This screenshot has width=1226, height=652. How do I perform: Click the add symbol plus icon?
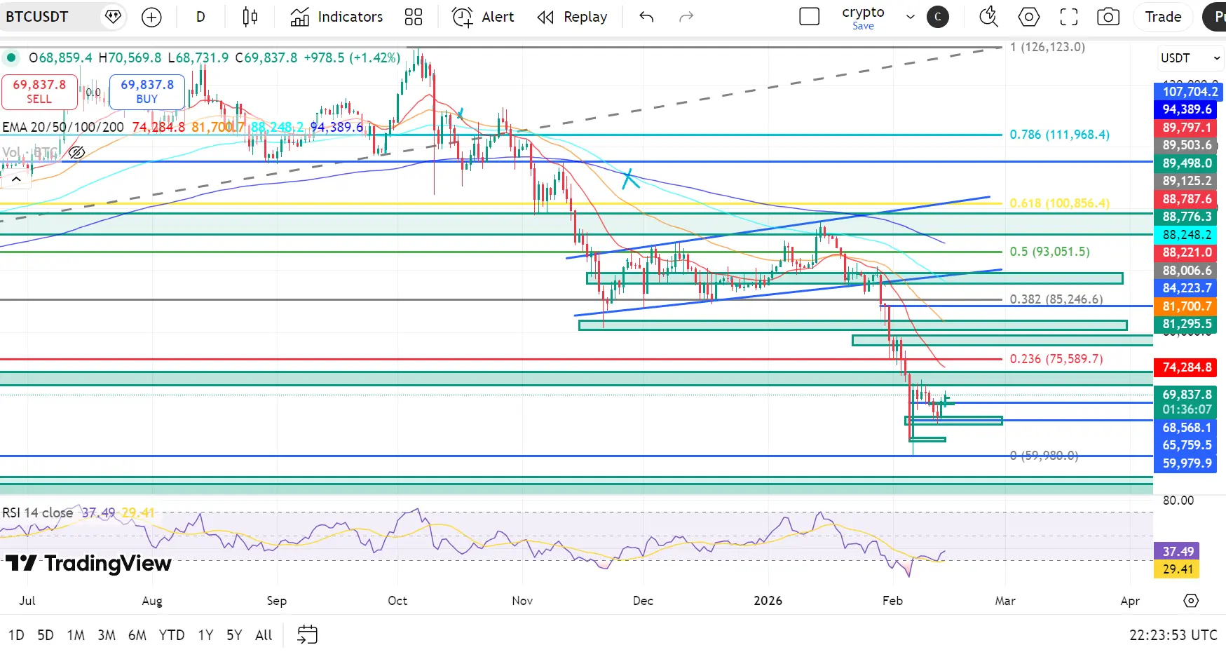[151, 17]
